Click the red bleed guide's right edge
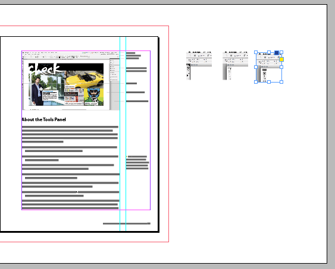Screen dimensions: 335x269 pos(169,134)
